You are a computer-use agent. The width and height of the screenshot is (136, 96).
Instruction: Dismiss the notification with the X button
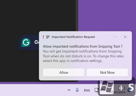point(125,37)
